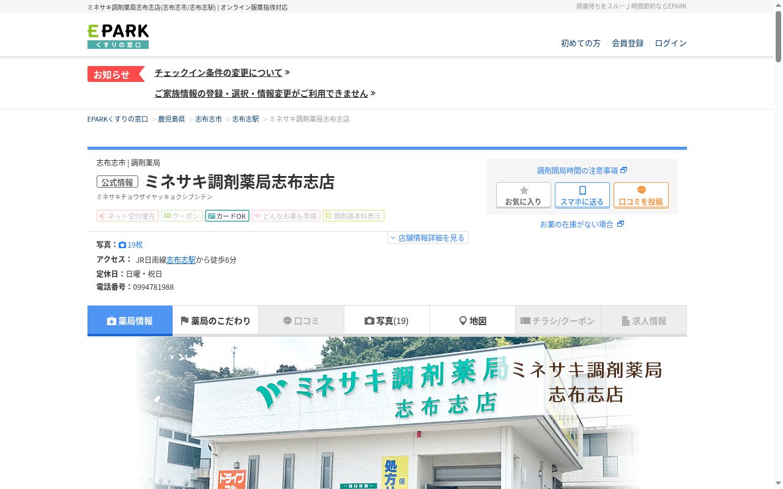The height and width of the screenshot is (489, 783).
Task: Click the star icon on お気に入り
Action: 524,191
